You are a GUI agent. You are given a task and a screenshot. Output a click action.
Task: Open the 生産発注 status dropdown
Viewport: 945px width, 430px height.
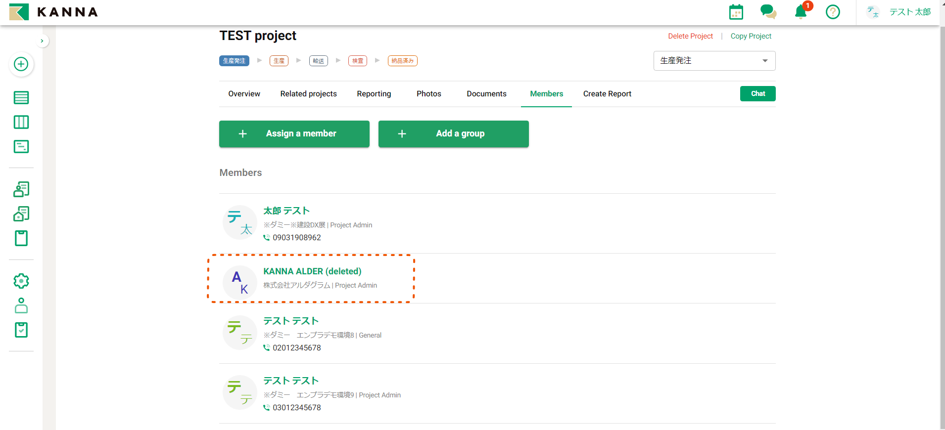coord(714,61)
